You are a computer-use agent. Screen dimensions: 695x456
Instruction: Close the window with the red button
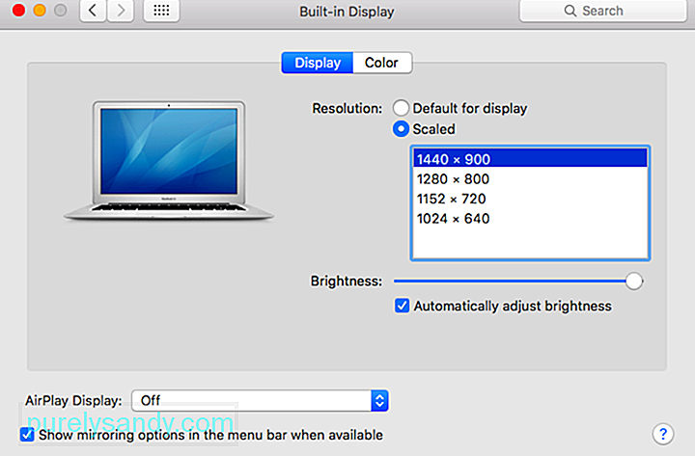pos(18,10)
